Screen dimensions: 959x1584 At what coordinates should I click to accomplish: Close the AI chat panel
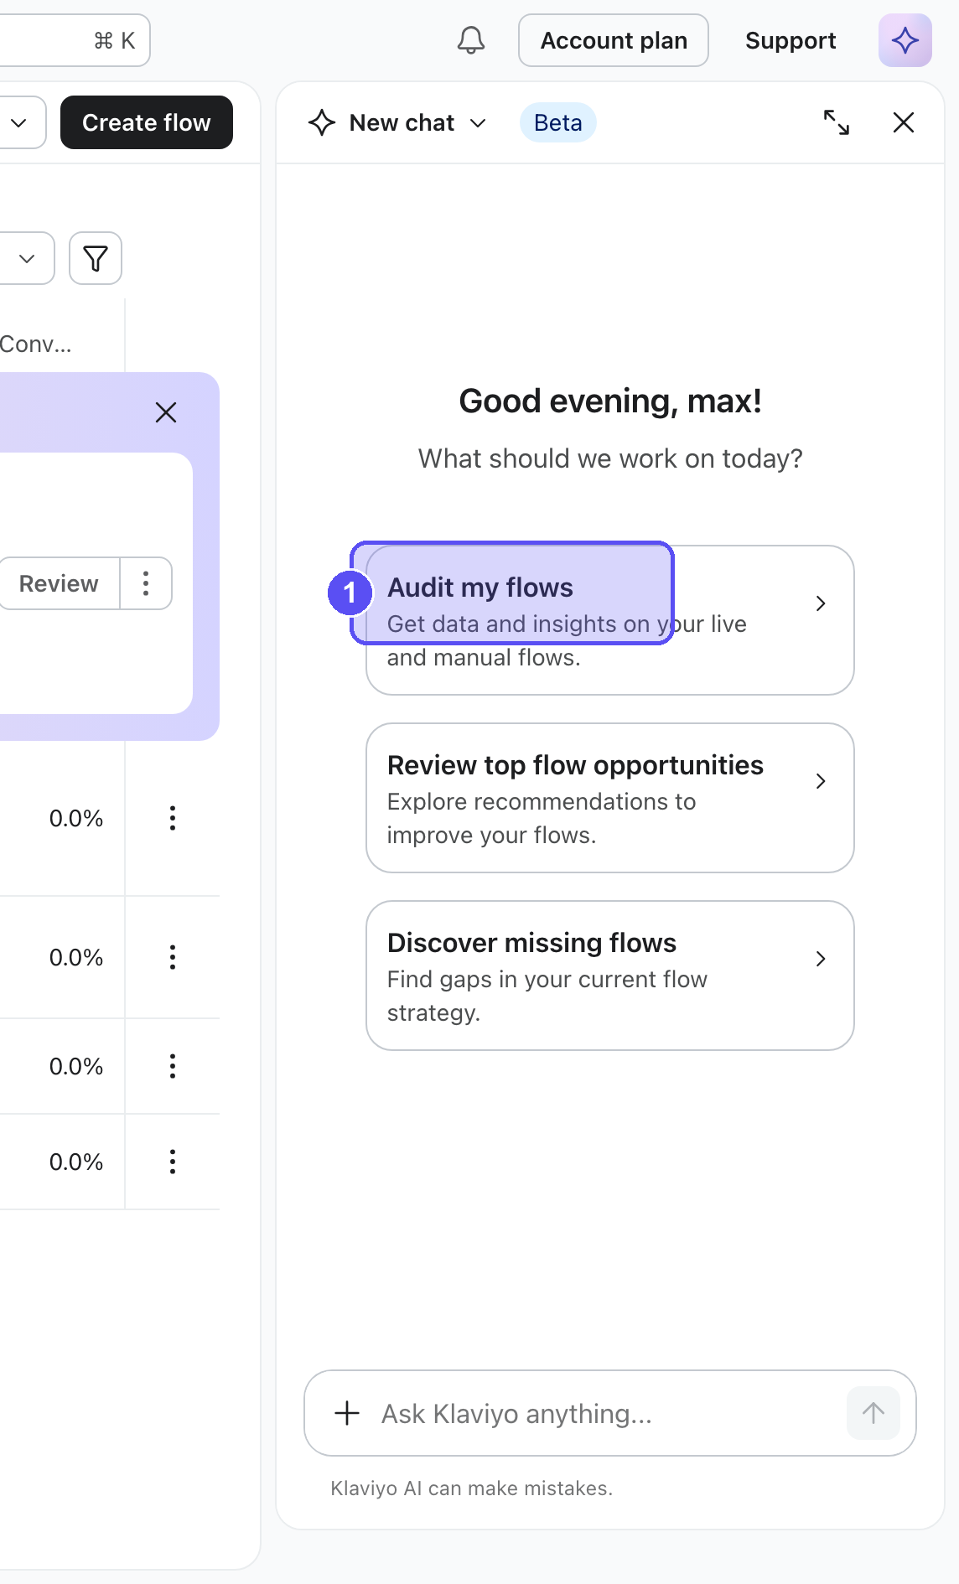click(x=904, y=122)
